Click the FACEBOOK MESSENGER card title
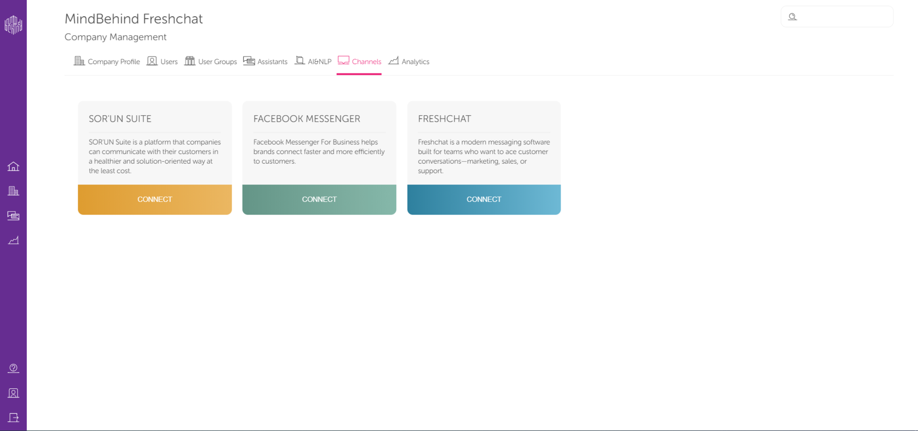 point(307,119)
